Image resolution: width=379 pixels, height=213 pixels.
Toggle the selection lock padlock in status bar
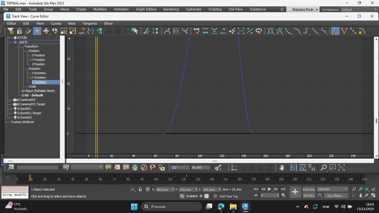(140, 189)
